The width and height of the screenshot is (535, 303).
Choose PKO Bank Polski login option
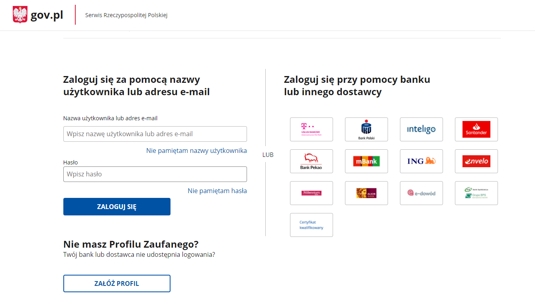pyautogui.click(x=366, y=129)
